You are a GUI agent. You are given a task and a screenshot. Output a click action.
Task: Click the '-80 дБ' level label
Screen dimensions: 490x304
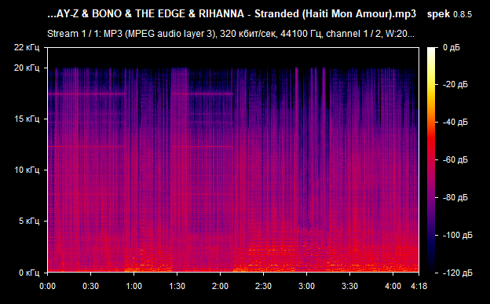pos(455,198)
